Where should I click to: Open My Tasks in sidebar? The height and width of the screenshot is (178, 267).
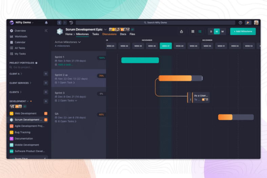20,54
